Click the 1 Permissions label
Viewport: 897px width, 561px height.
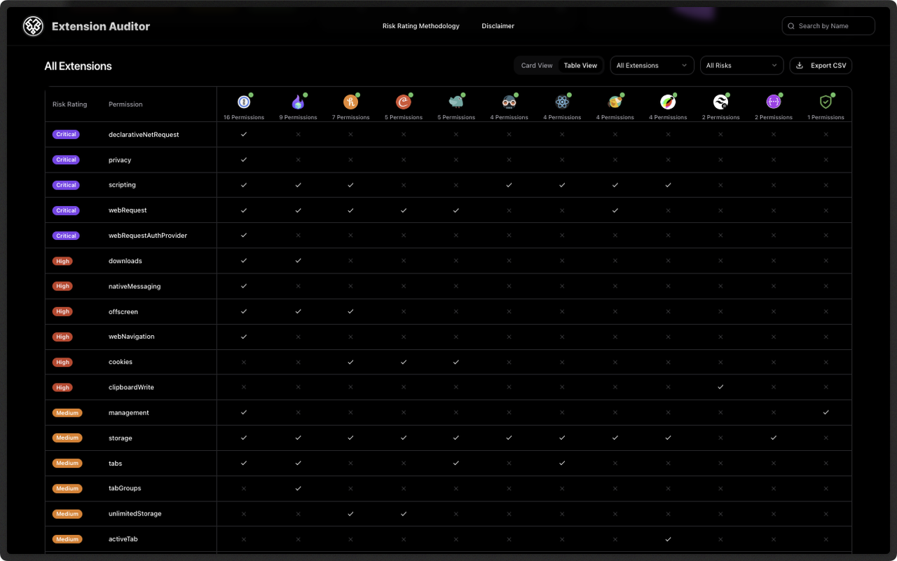(x=826, y=117)
